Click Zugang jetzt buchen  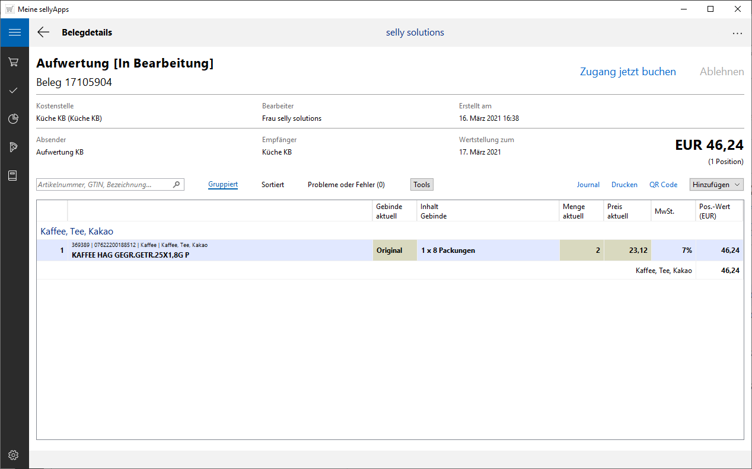627,72
